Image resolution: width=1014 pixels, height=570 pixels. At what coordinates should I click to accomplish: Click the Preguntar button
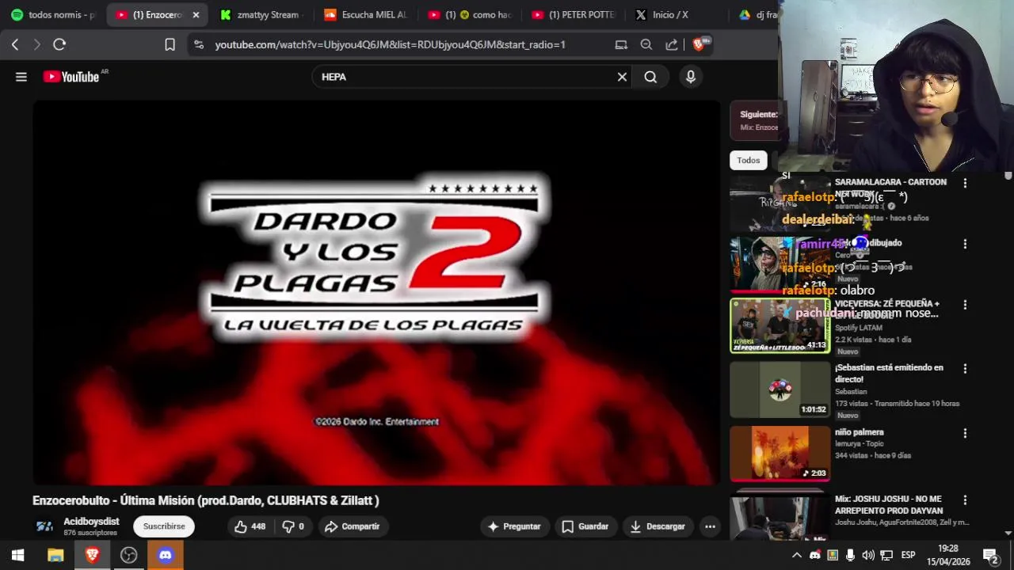click(514, 526)
